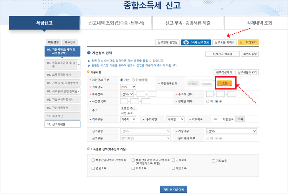The width and height of the screenshot is (288, 194).
Task: Check 부동산임대업의 사업소득 checkbox
Action: point(93,160)
